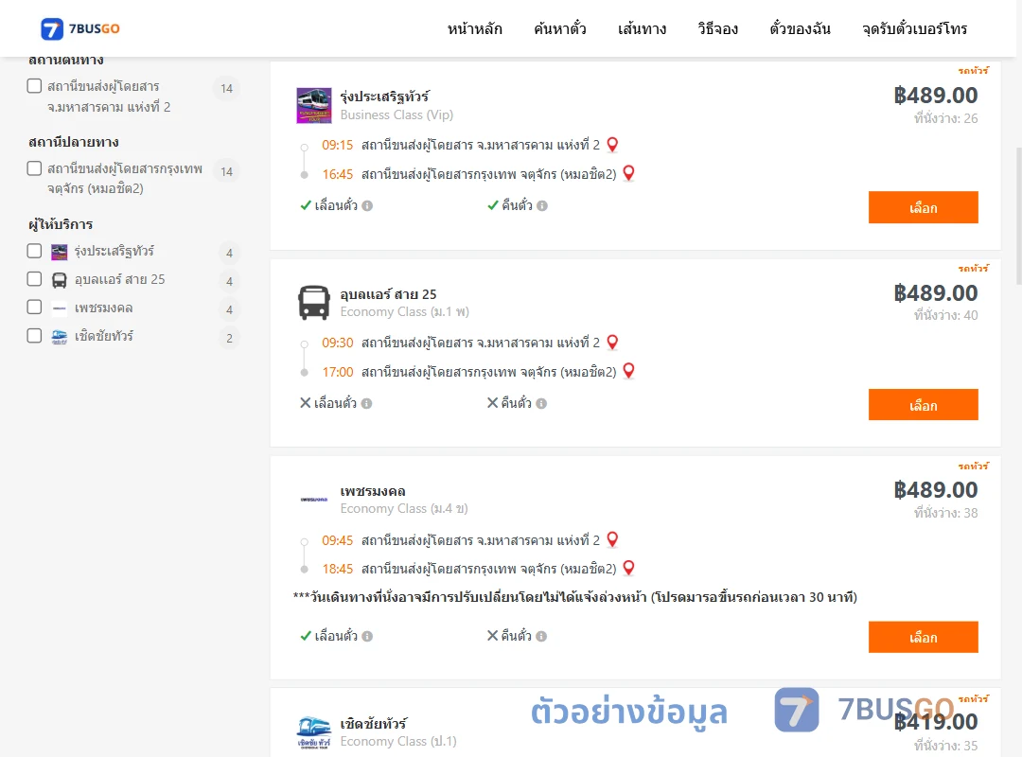This screenshot has width=1022, height=757.
Task: Click the ที่นั่งว่าง: 26 seat count
Action: click(945, 118)
